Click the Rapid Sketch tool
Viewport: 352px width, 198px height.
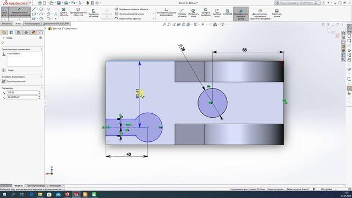(x=217, y=13)
